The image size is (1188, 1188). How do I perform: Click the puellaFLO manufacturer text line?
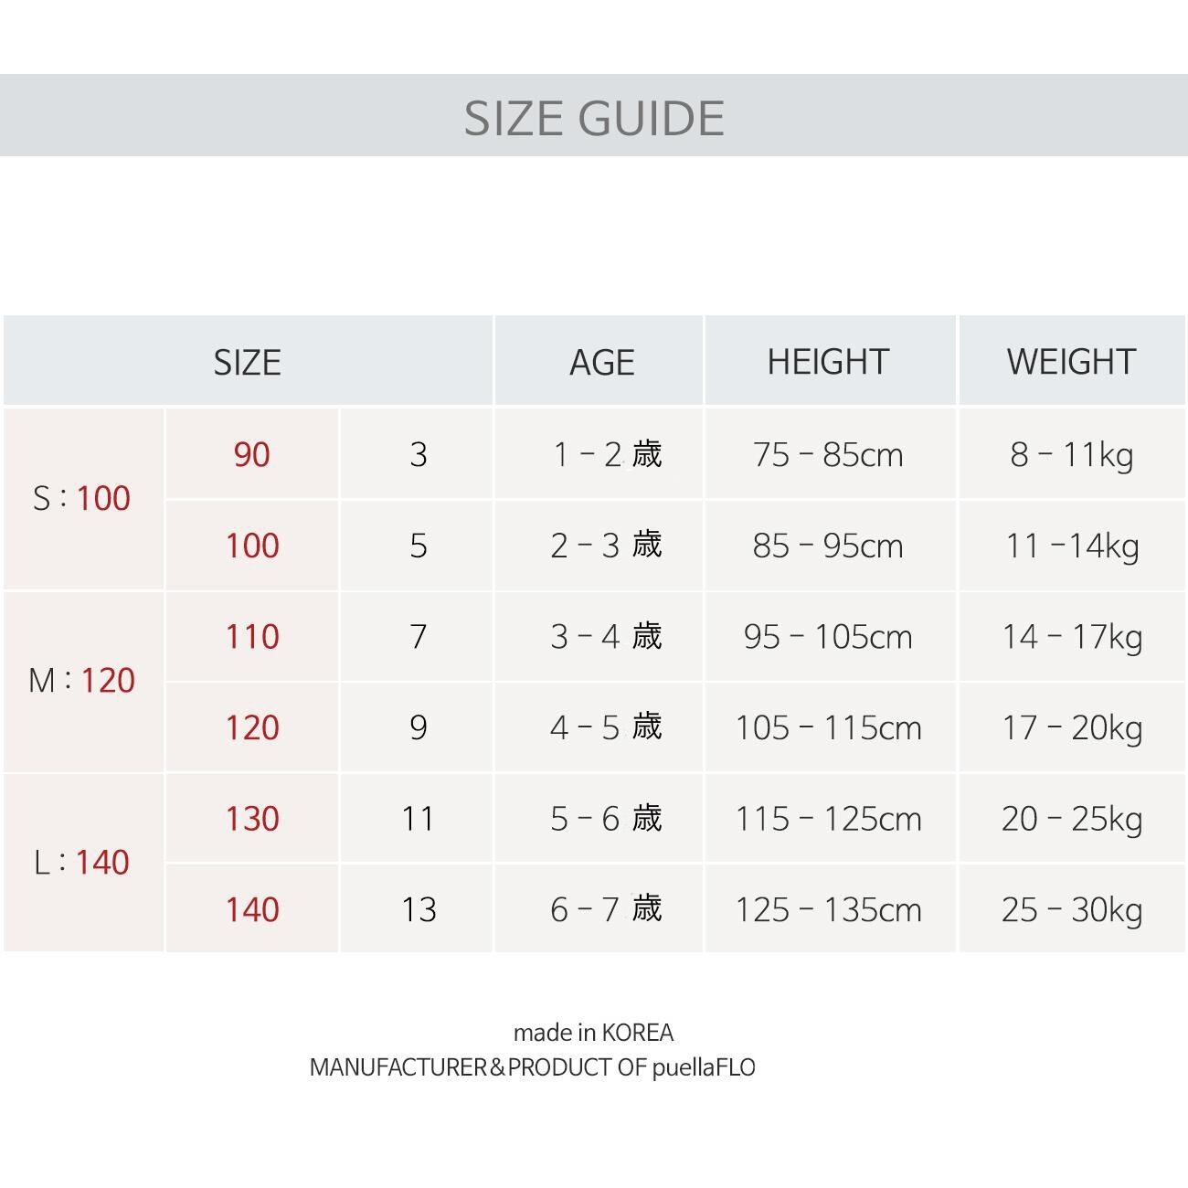(532, 1067)
